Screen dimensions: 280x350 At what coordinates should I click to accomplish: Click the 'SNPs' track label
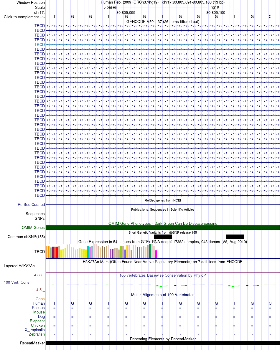tap(40, 219)
